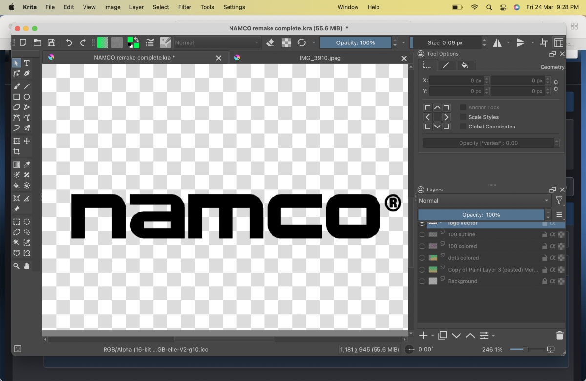Move the layer up in the stack
This screenshot has height=381, width=586.
point(470,336)
